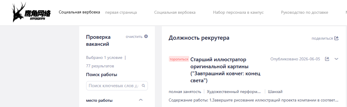Screen dimensions: 347x107
Task: Click the Выбрано 1 условие text
Action: click(x=104, y=58)
